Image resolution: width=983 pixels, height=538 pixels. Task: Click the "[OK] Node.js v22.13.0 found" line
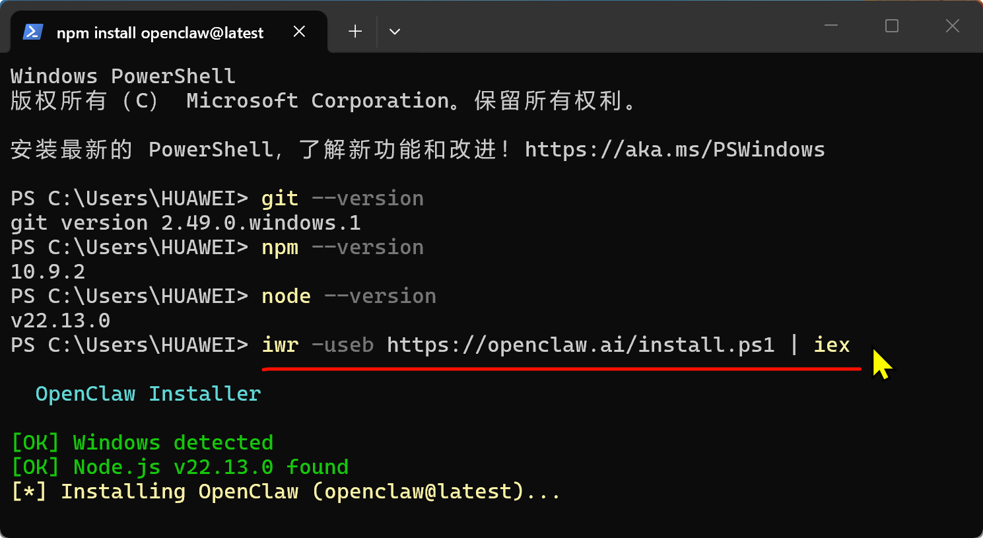[180, 467]
